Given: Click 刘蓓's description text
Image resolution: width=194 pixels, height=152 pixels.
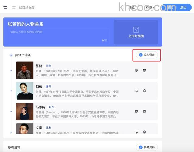Looking at the screenshot, I should click(x=77, y=94).
